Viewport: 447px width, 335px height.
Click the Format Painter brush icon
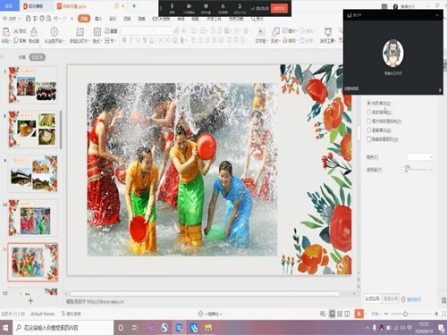34,31
